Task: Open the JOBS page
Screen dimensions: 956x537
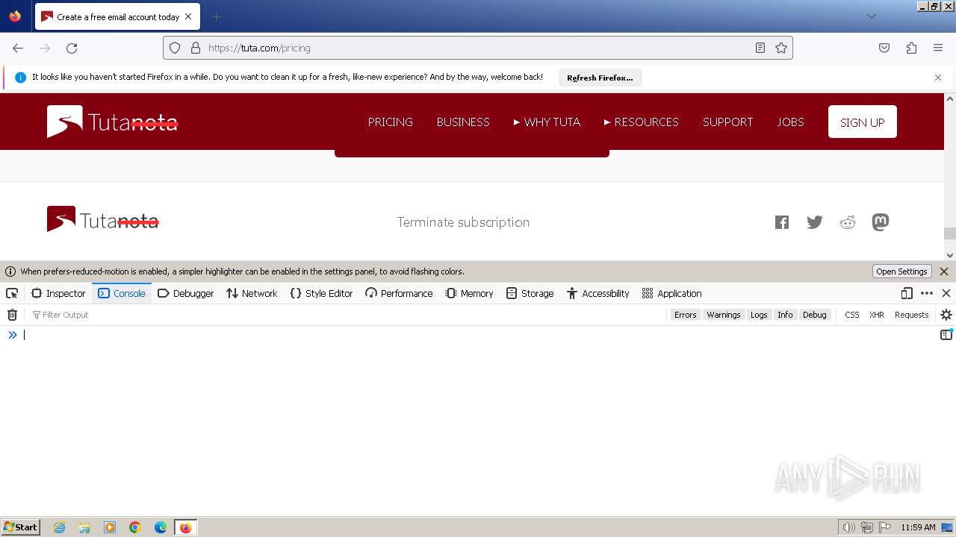Action: point(790,122)
